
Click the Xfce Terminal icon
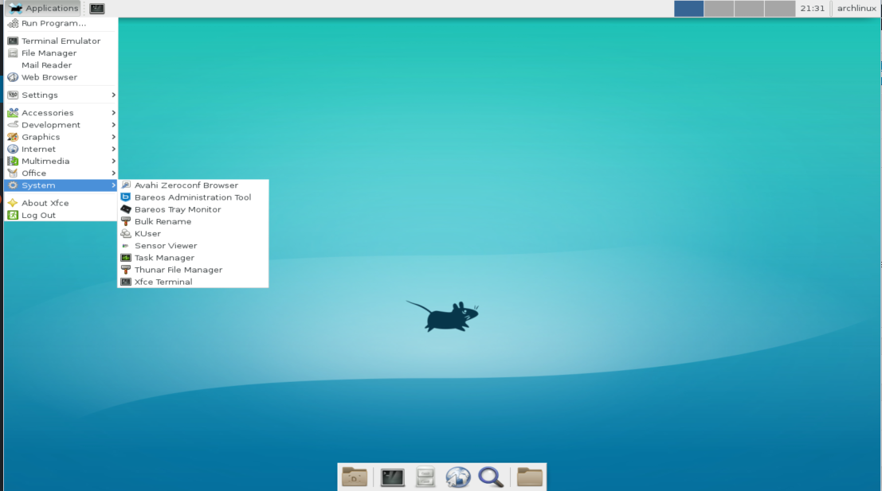[x=126, y=282]
